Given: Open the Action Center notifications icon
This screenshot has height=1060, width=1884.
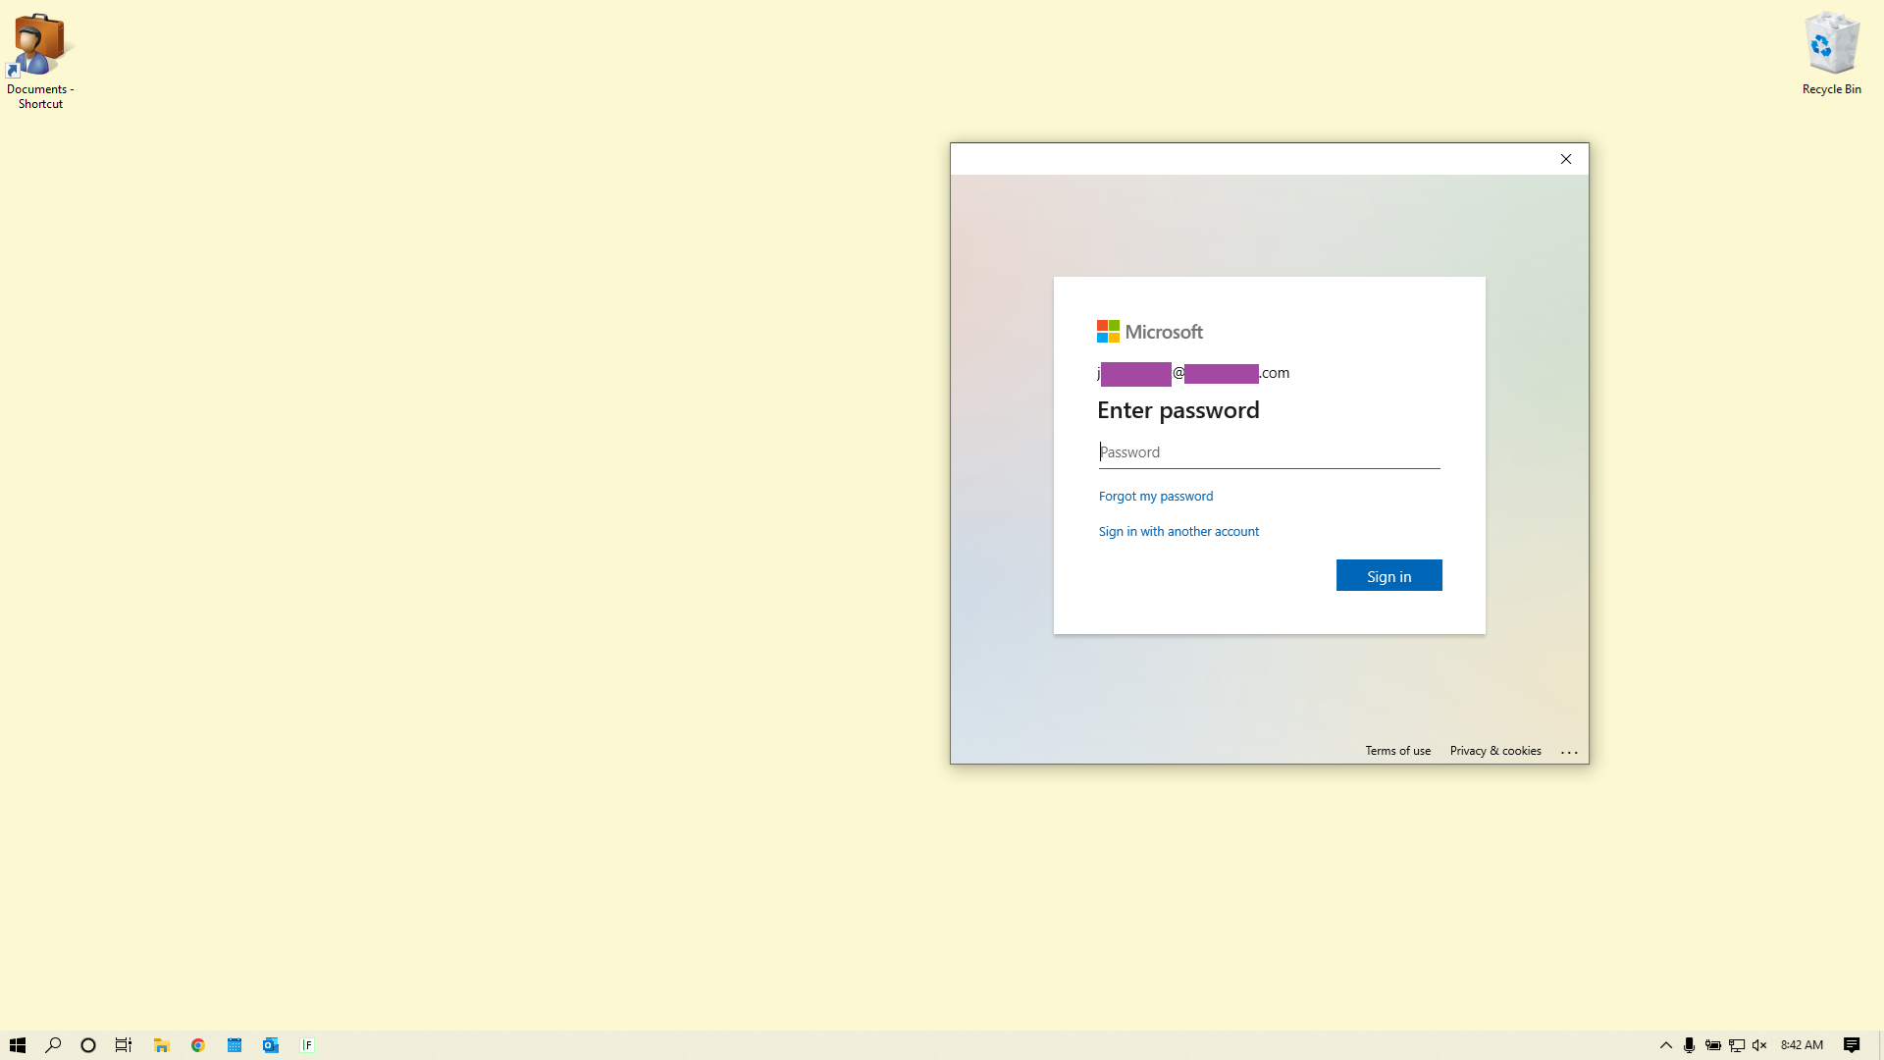Looking at the screenshot, I should coord(1852,1045).
